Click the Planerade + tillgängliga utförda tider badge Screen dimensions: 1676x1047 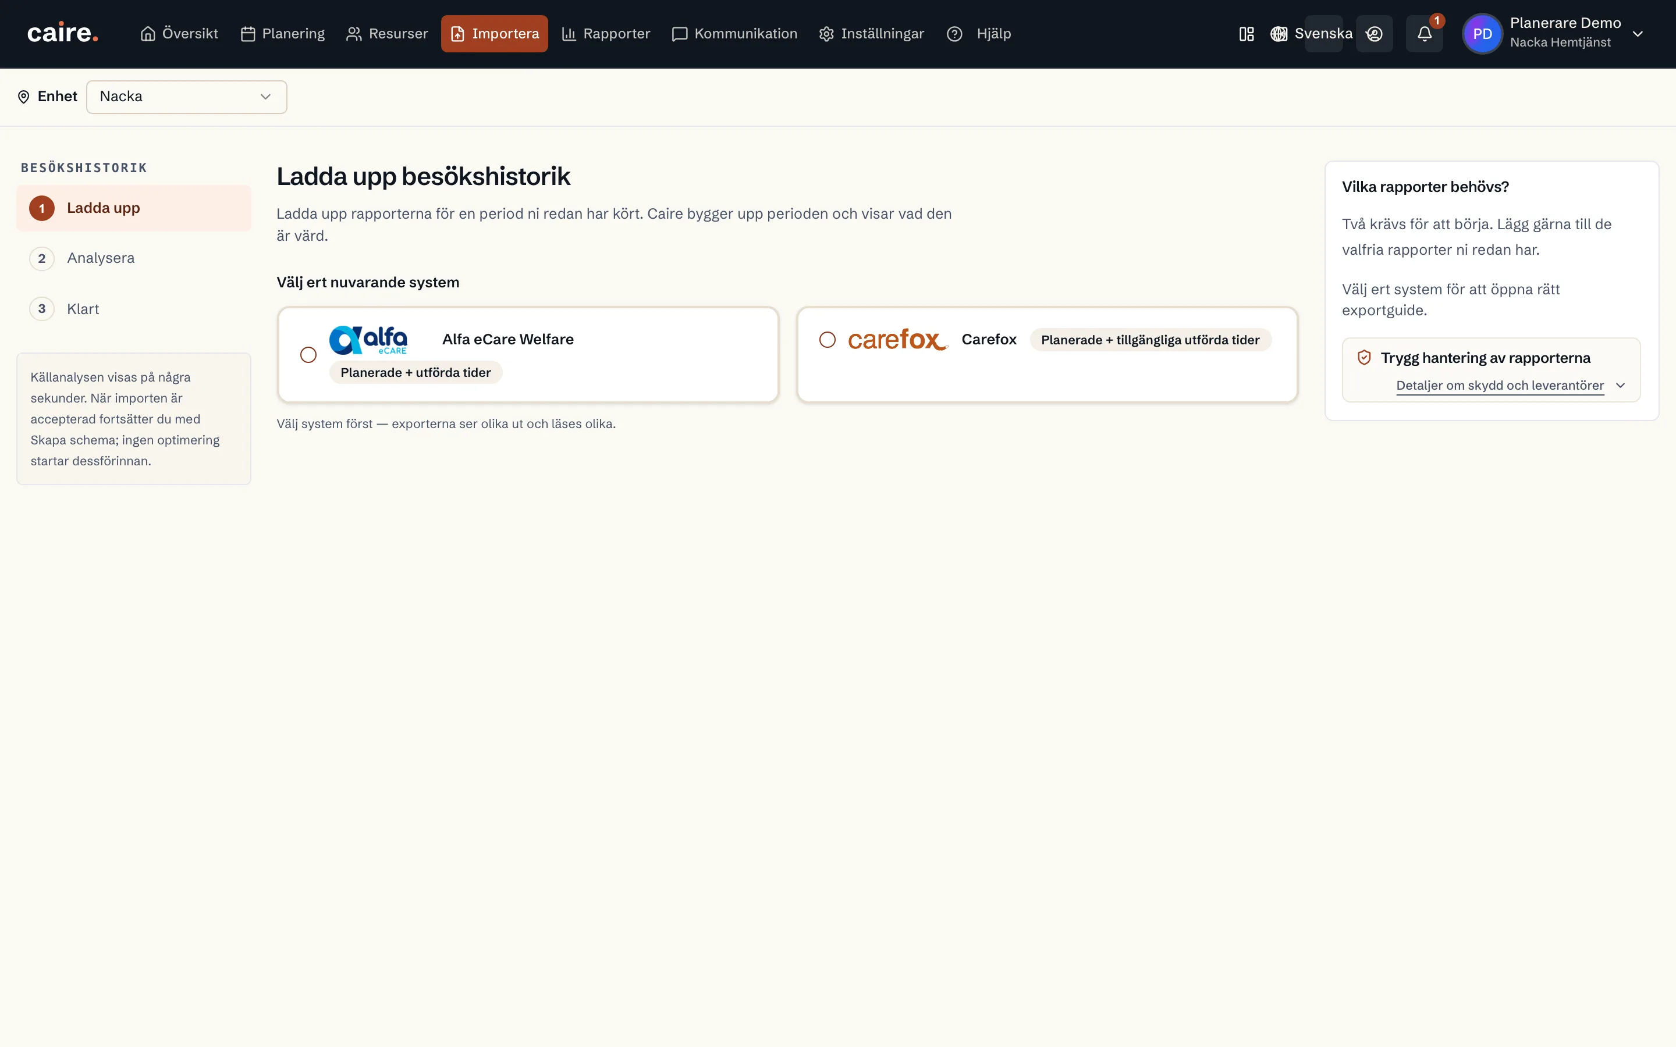tap(1151, 340)
